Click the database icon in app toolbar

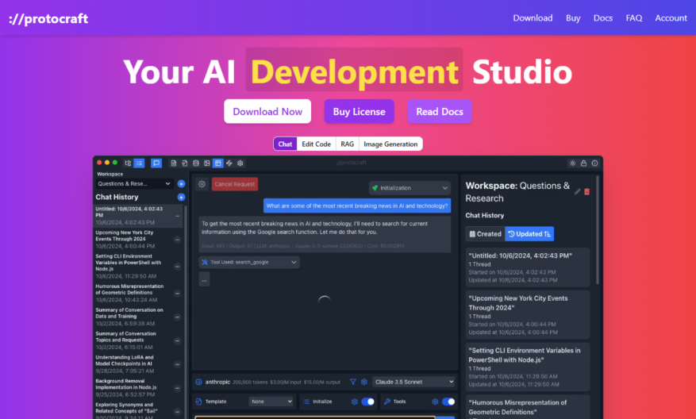(x=196, y=163)
